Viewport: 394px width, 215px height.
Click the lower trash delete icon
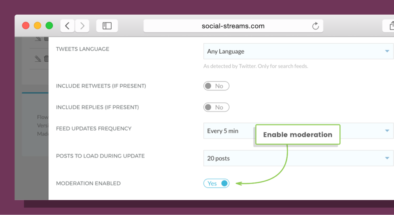(46, 59)
